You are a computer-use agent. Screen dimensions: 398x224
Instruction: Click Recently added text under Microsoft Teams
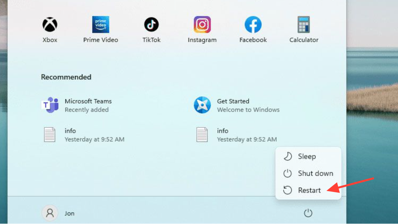86,110
